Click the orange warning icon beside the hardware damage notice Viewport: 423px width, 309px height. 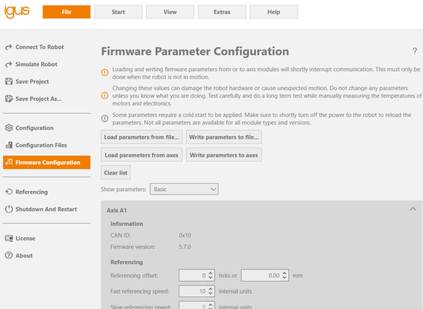[x=105, y=96]
